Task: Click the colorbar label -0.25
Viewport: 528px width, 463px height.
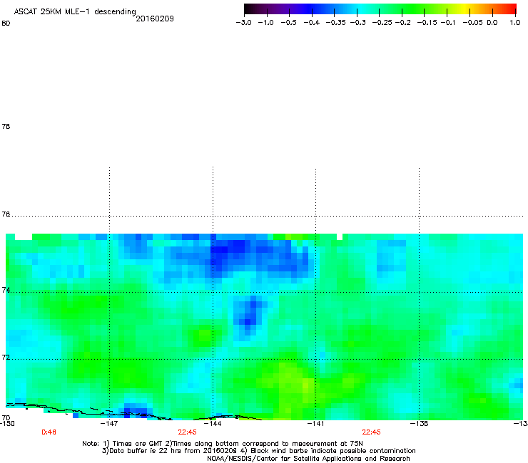Action: coord(382,23)
